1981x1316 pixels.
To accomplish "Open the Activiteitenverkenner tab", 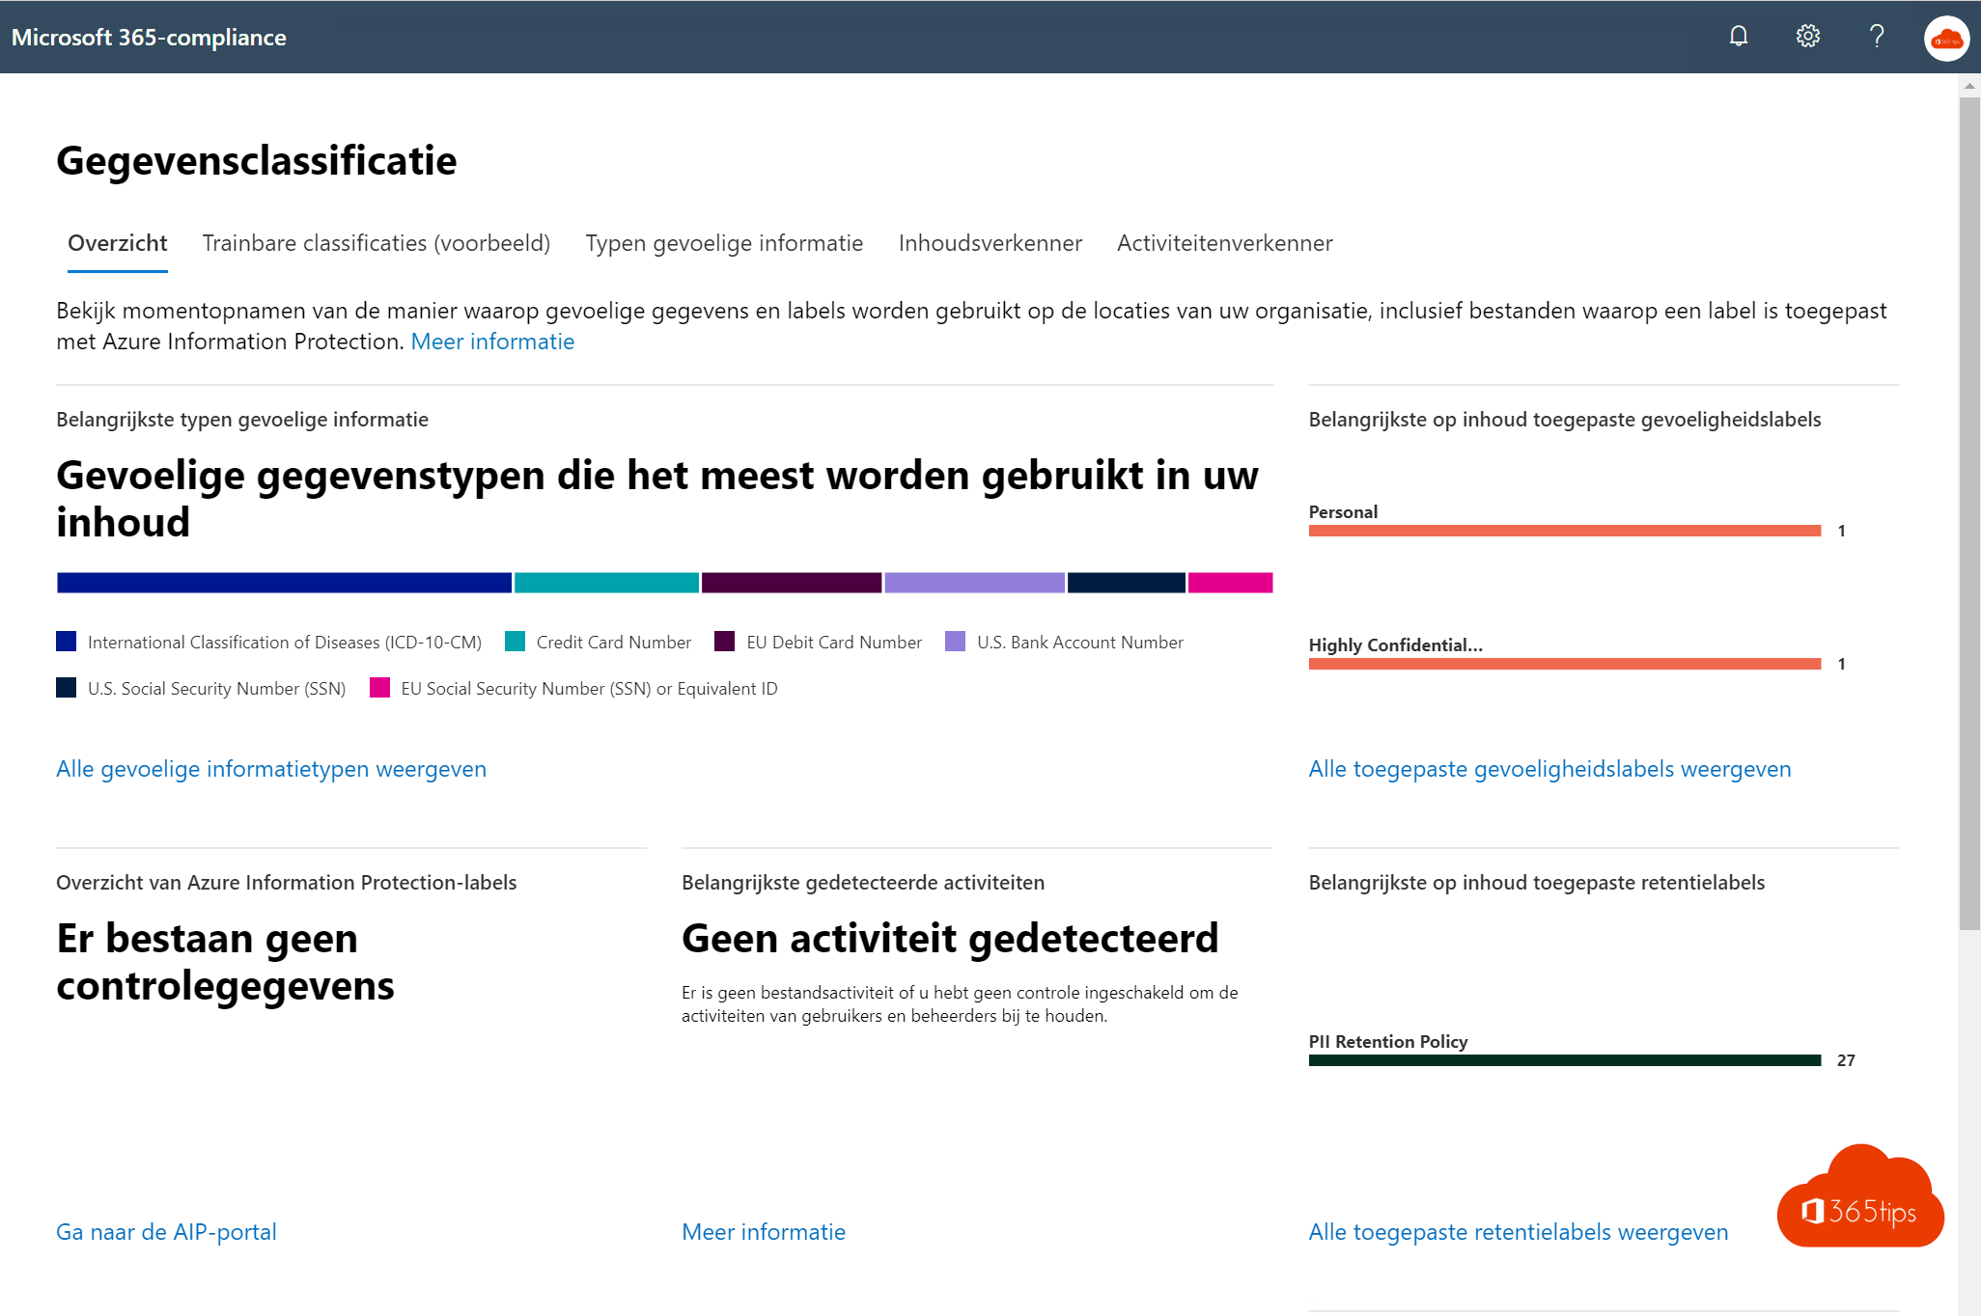I will 1225,243.
